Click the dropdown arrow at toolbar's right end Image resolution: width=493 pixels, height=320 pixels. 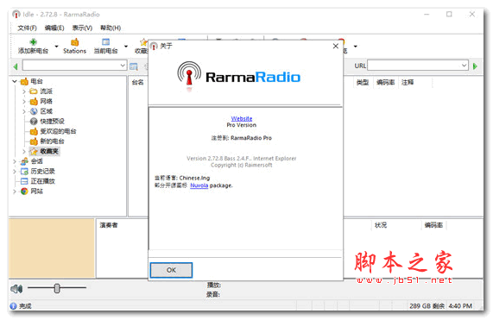coord(356,47)
